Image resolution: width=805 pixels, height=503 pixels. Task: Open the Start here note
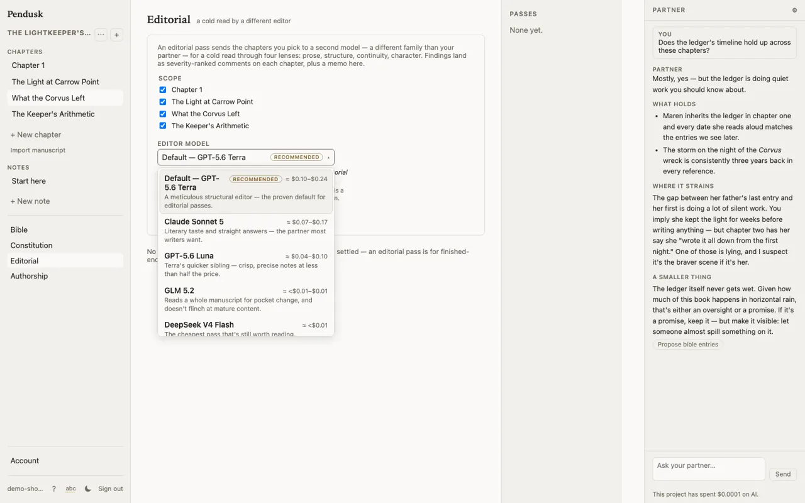pos(65,181)
